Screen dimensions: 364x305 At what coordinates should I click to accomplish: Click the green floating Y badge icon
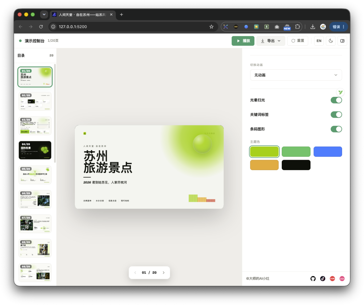click(x=340, y=92)
